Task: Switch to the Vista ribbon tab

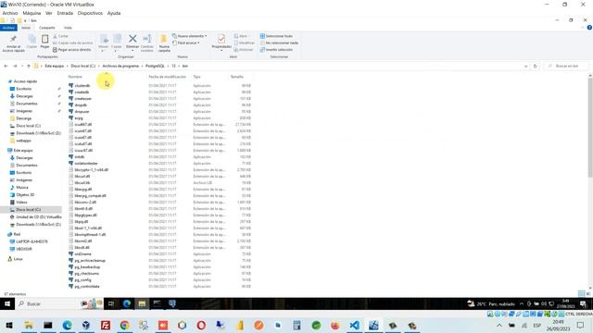Action: coord(68,28)
